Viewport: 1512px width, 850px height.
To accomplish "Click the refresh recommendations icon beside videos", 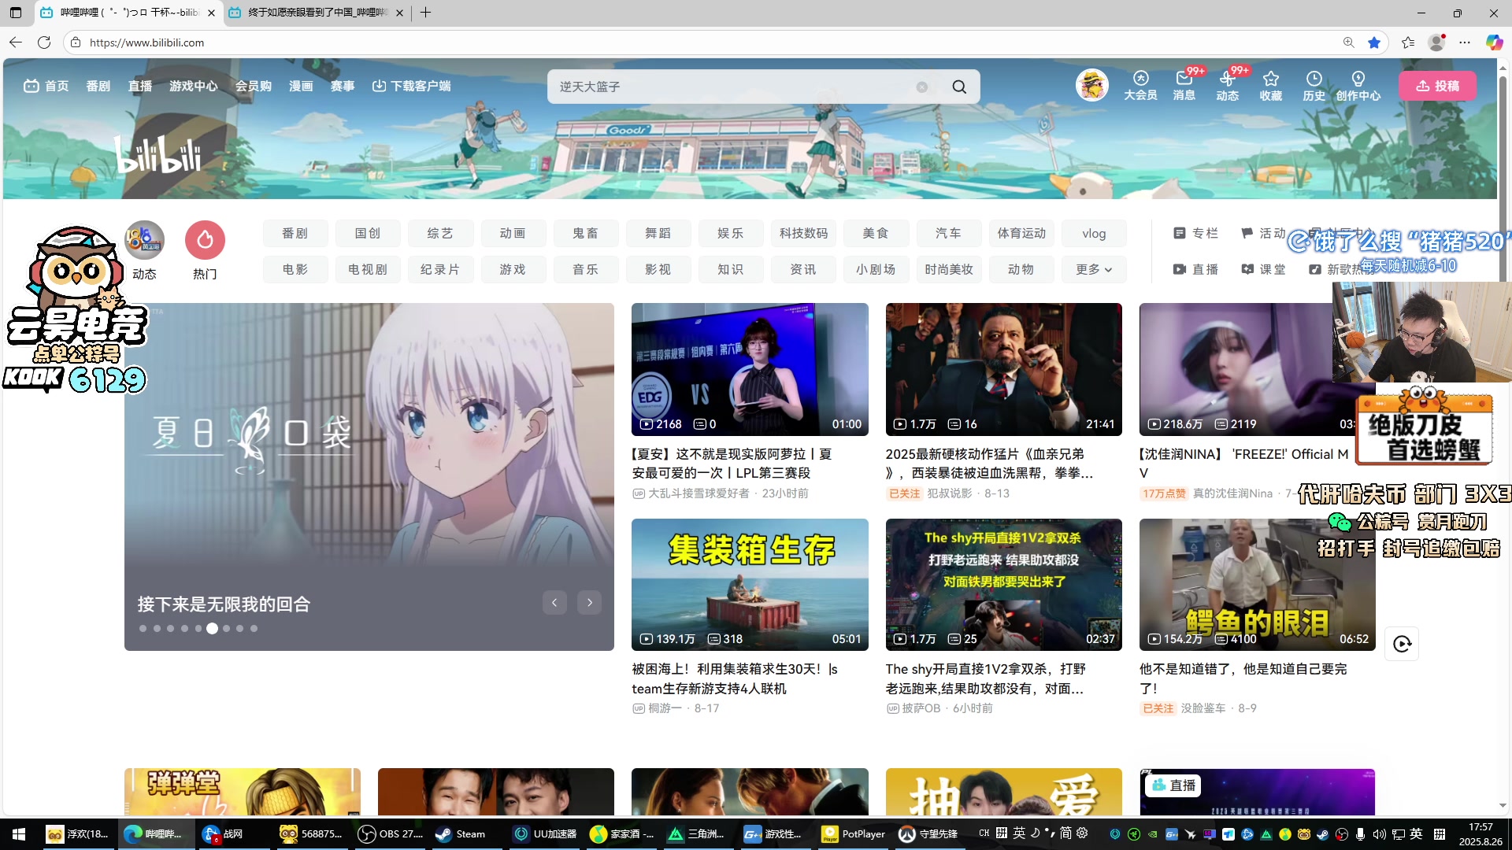I will point(1403,644).
